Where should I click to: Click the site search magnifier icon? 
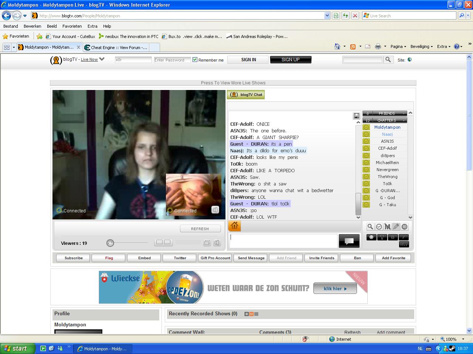pyautogui.click(x=388, y=60)
